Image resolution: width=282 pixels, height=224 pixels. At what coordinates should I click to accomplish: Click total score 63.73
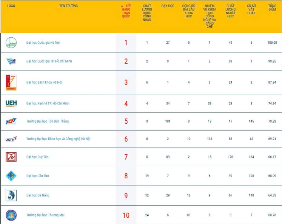(272, 215)
